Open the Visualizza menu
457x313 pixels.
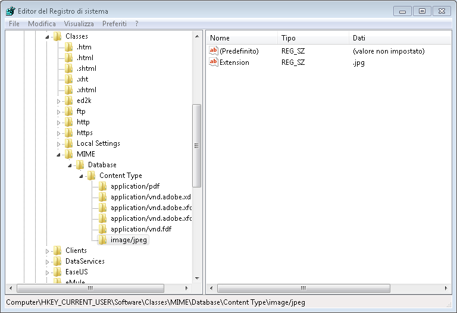tap(79, 24)
